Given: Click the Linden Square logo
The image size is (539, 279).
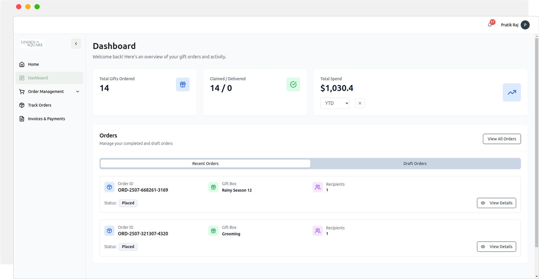Looking at the screenshot, I should pos(32,44).
